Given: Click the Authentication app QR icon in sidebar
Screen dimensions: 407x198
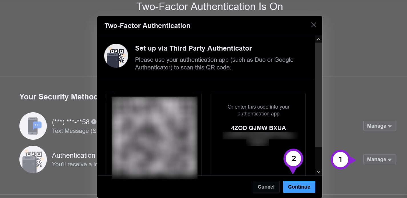Looking at the screenshot, I should (33, 159).
